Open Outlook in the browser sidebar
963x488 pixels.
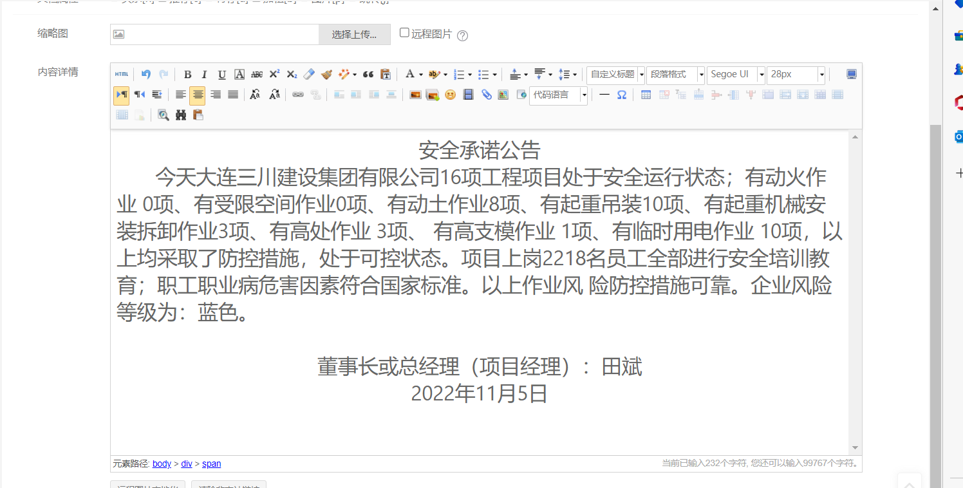958,137
